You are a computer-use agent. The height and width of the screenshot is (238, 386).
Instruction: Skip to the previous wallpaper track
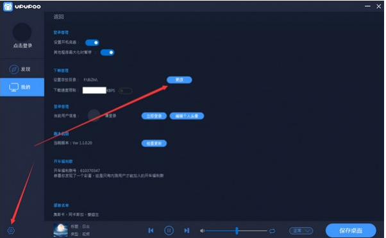[151, 230]
